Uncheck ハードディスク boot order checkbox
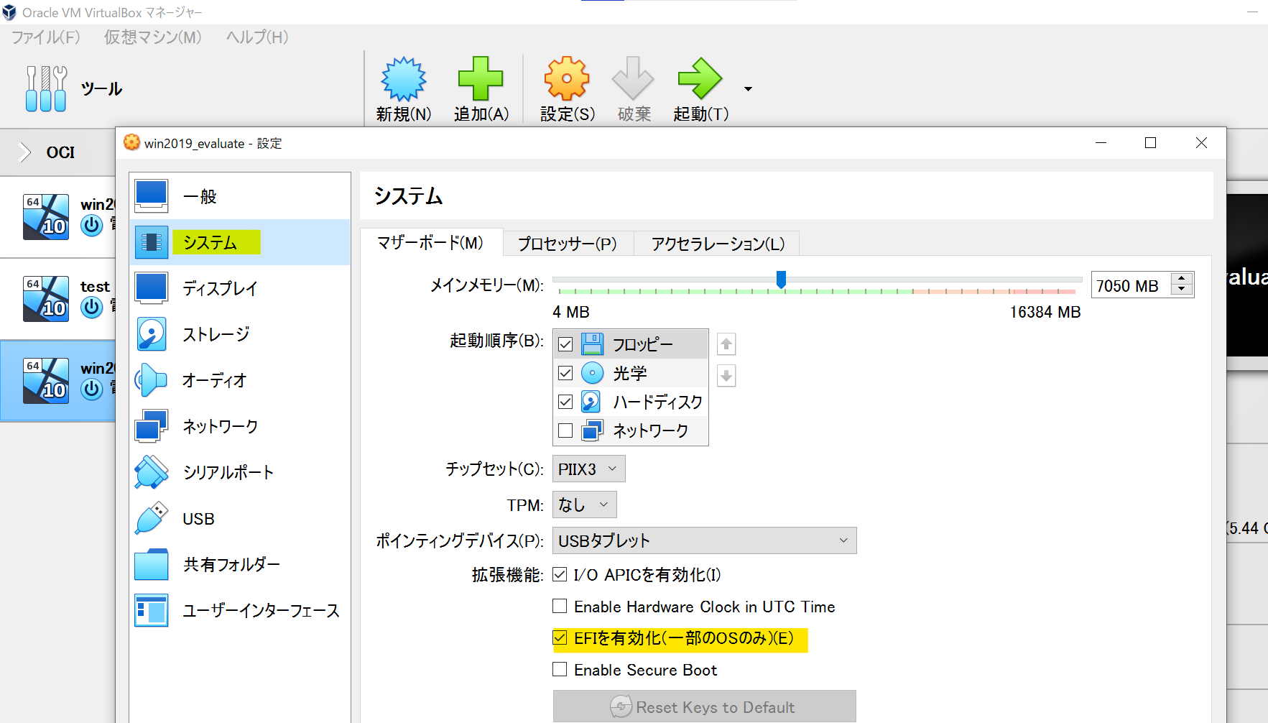The width and height of the screenshot is (1268, 723). 565,402
